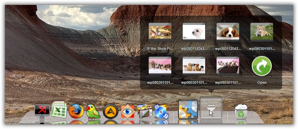Click the green Open arrow icon
The height and width of the screenshot is (129, 298).
262,66
